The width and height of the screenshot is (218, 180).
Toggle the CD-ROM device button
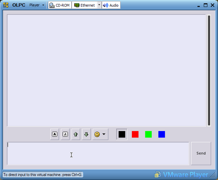tap(60, 5)
